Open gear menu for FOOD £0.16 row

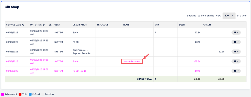click(236, 42)
